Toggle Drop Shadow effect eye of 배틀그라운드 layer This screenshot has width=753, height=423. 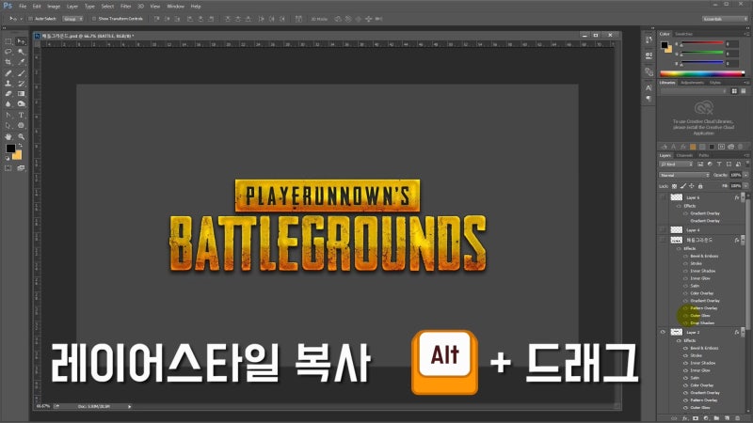(x=685, y=322)
